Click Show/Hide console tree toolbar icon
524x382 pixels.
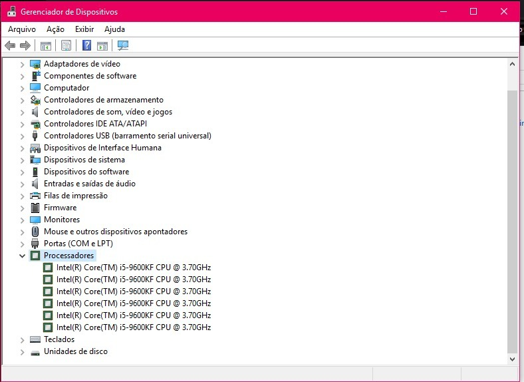click(x=45, y=45)
